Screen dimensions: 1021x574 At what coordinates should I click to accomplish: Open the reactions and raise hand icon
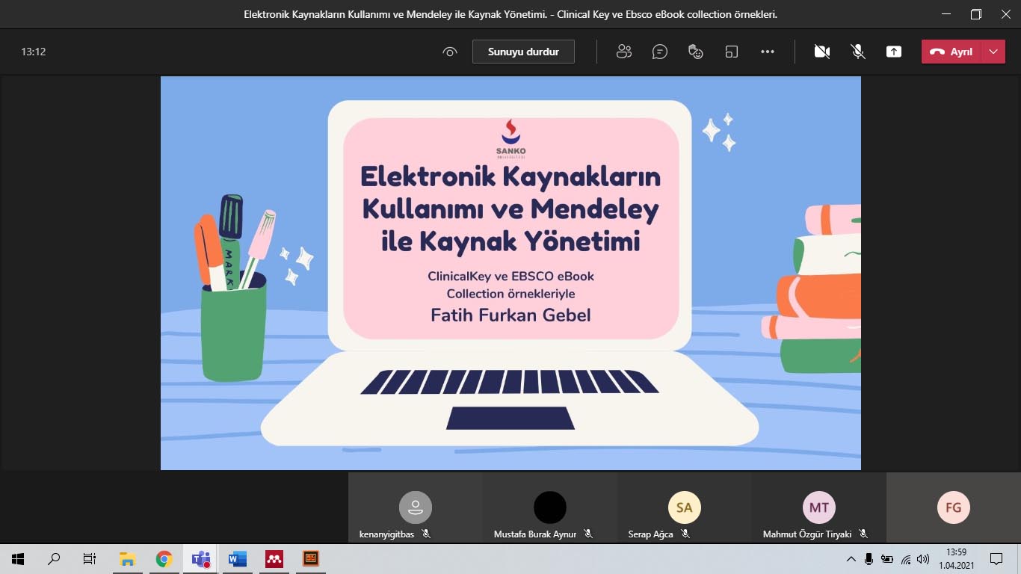[696, 52]
